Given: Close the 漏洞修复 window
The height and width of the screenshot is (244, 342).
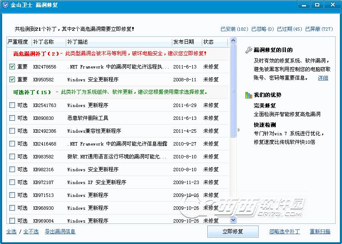Looking at the screenshot, I should tap(331, 5).
